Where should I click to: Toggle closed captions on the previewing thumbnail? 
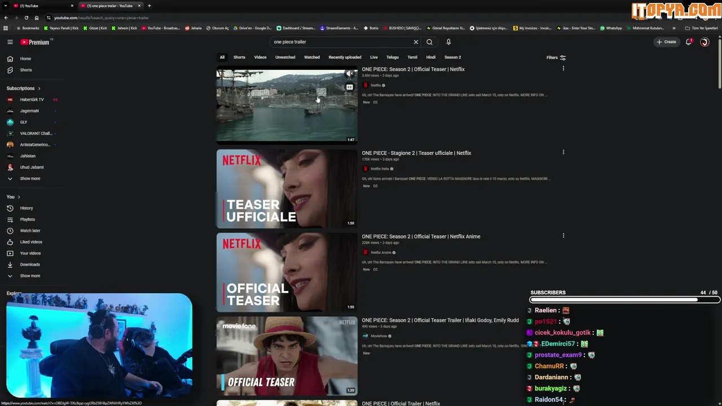(x=350, y=87)
